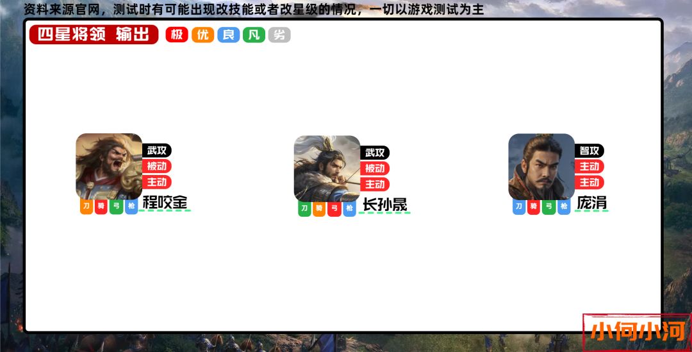Select 长孙晟's 刀 troop badge
Image resolution: width=692 pixels, height=352 pixels.
304,208
